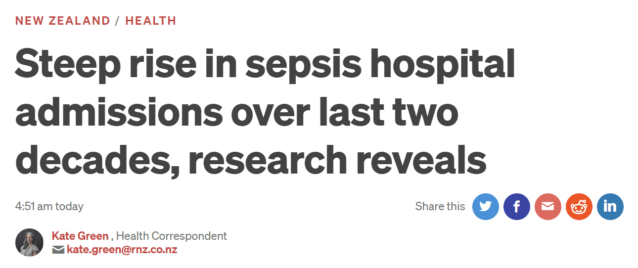Open the NEW ZEALAND section link
The width and height of the screenshot is (638, 268).
62,21
